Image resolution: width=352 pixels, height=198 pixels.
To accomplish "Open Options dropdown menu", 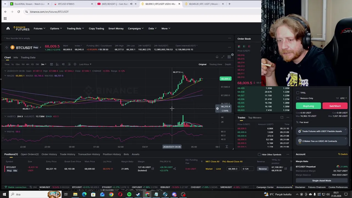I will point(56,28).
